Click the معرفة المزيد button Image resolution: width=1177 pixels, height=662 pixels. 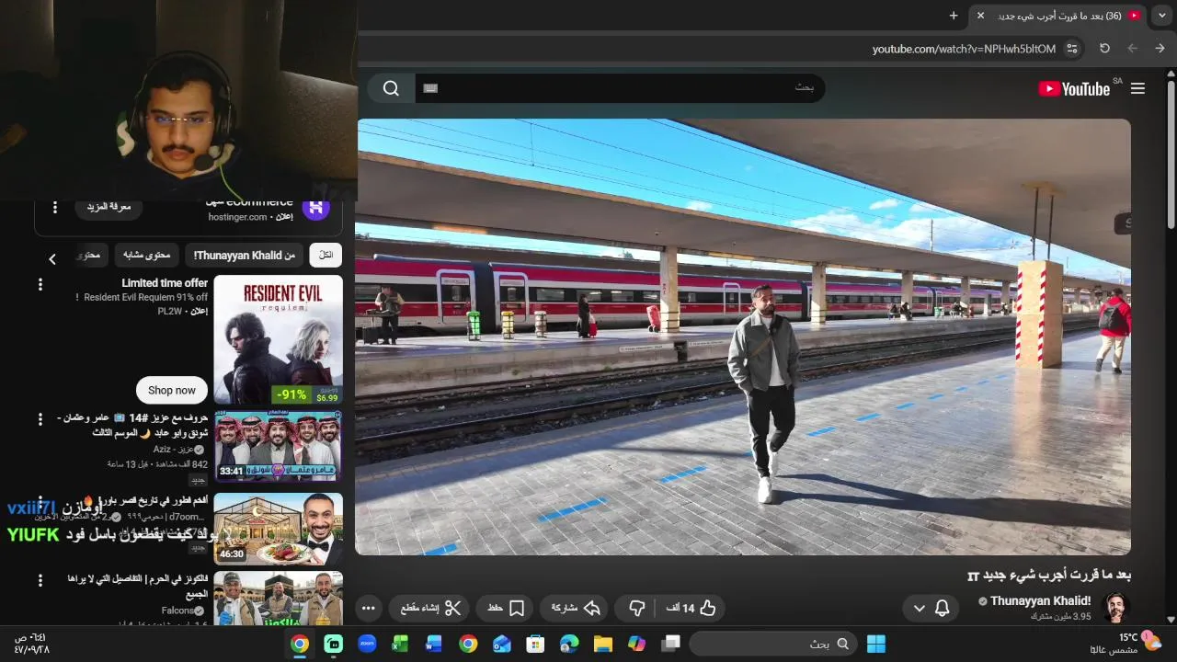click(x=109, y=207)
